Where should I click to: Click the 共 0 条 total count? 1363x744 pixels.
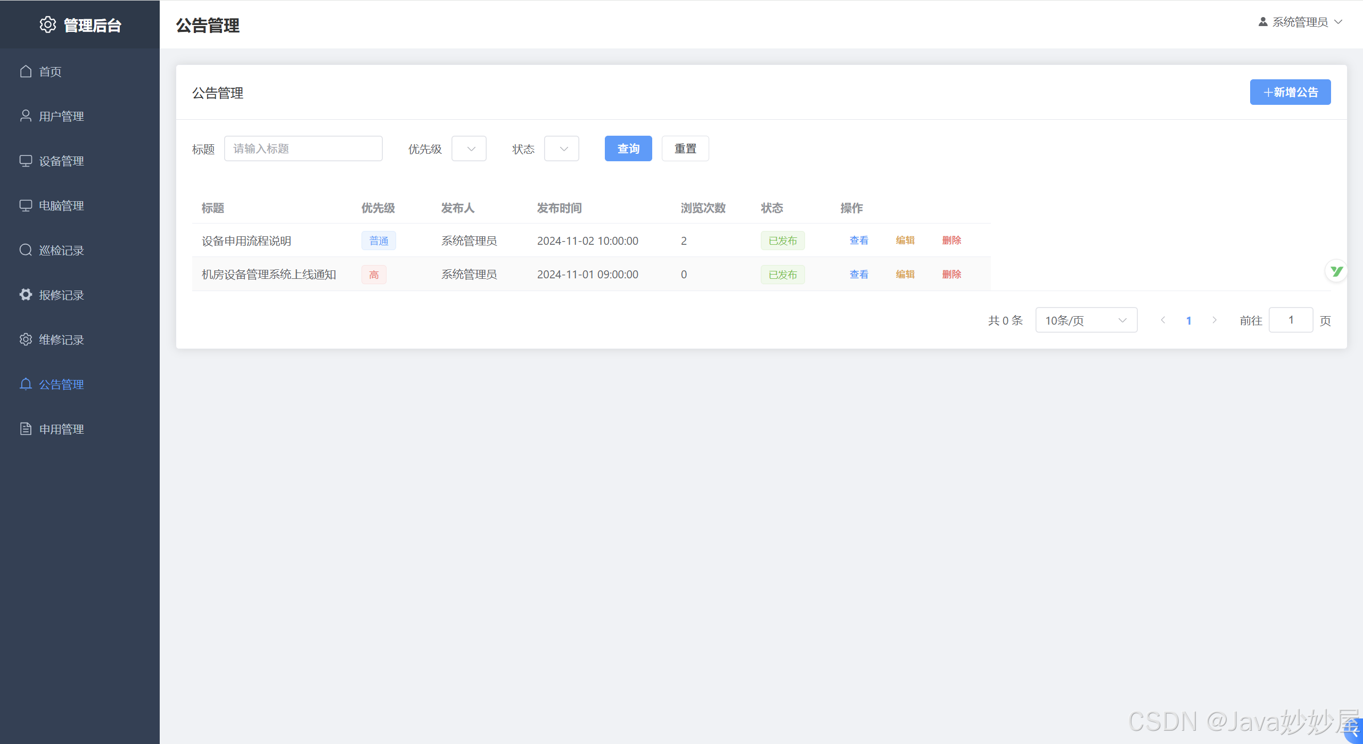tap(1005, 320)
